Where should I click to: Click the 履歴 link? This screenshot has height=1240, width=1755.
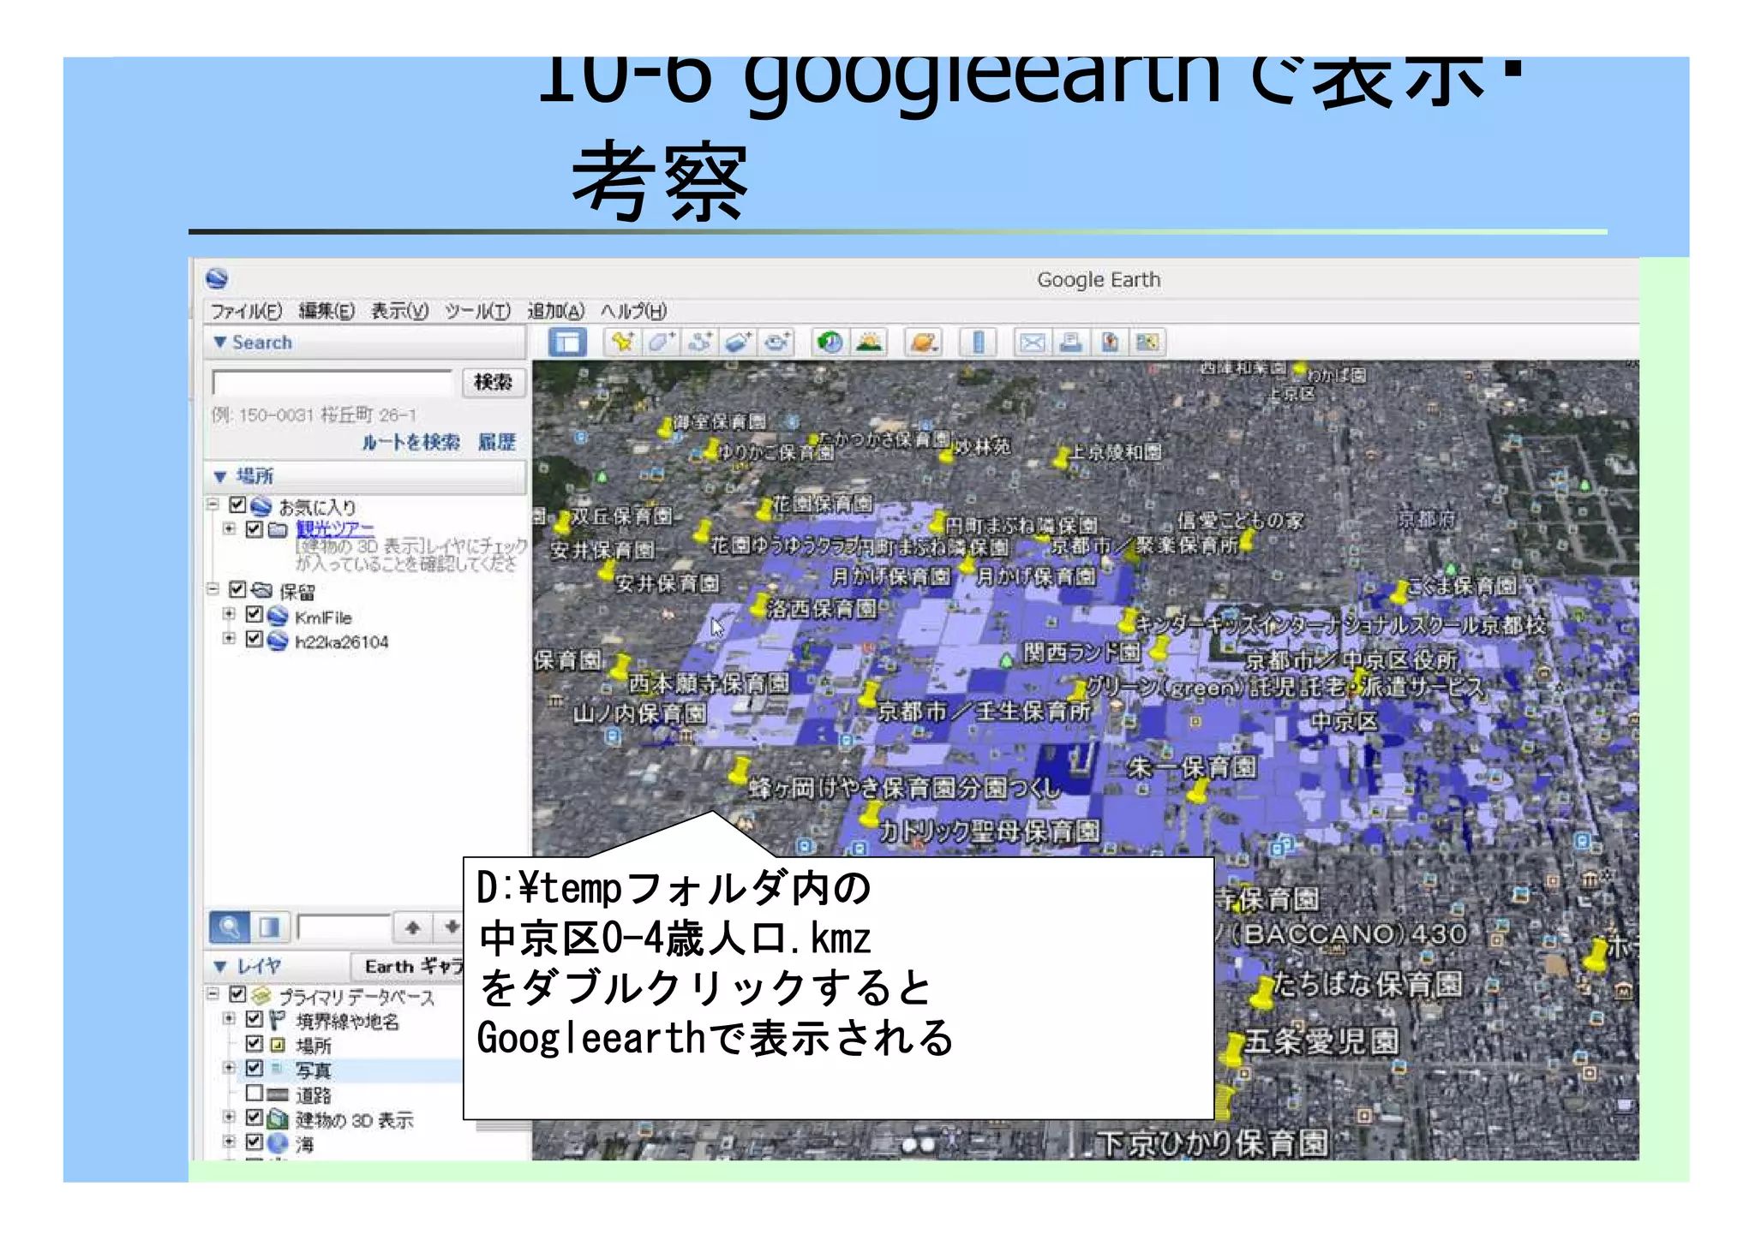[497, 442]
